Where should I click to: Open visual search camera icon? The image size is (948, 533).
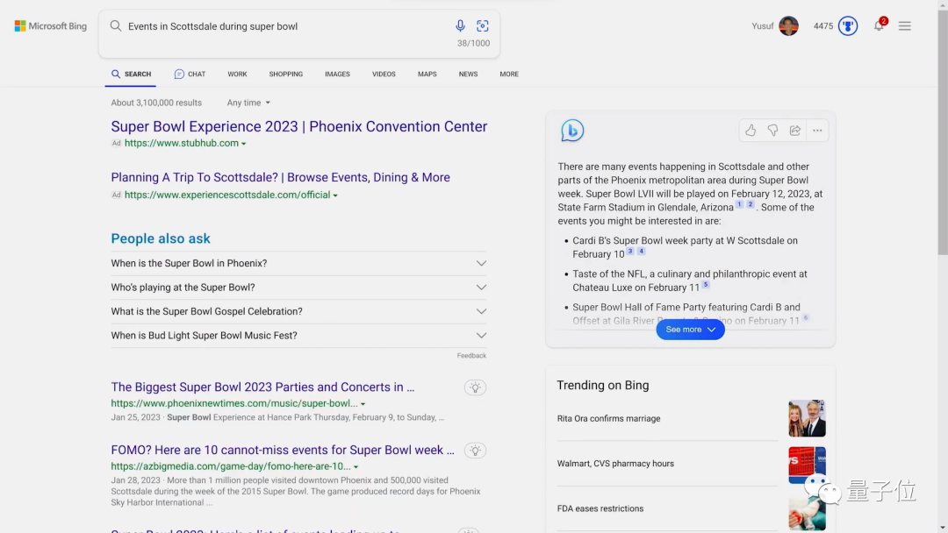coord(482,26)
